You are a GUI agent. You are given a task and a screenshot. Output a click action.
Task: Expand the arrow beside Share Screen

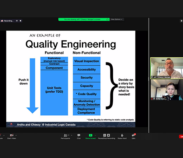95,135
